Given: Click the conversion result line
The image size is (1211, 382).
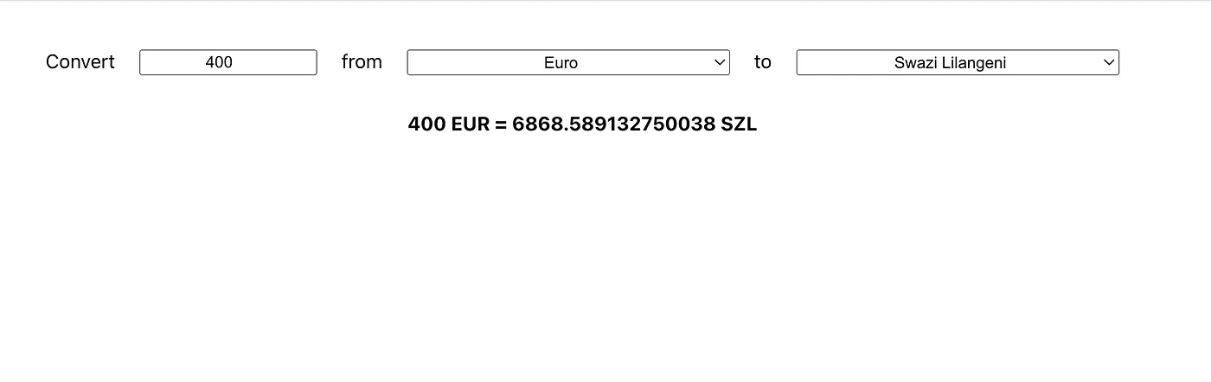Looking at the screenshot, I should 582,124.
